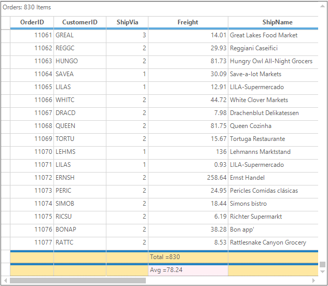Select CustomerID cell GREAL
Viewport: 328px width, 286px height.
tap(80, 36)
